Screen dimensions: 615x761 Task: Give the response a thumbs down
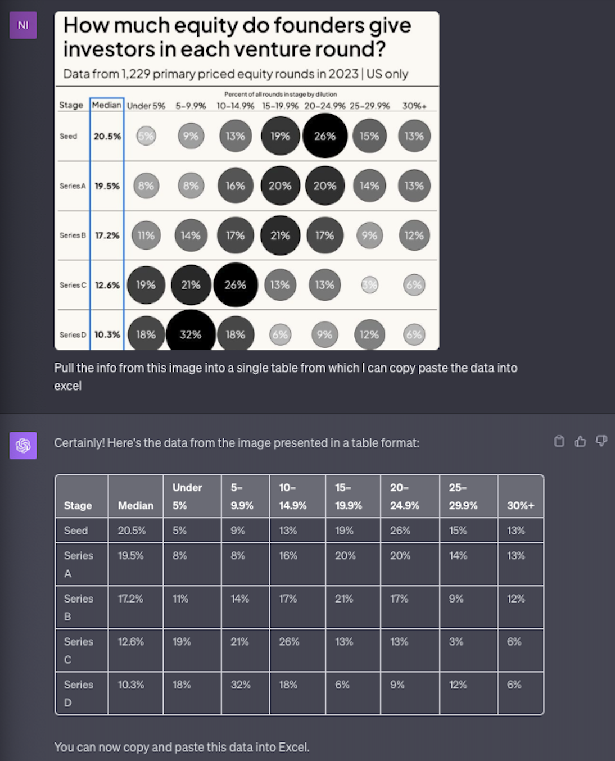tap(602, 441)
